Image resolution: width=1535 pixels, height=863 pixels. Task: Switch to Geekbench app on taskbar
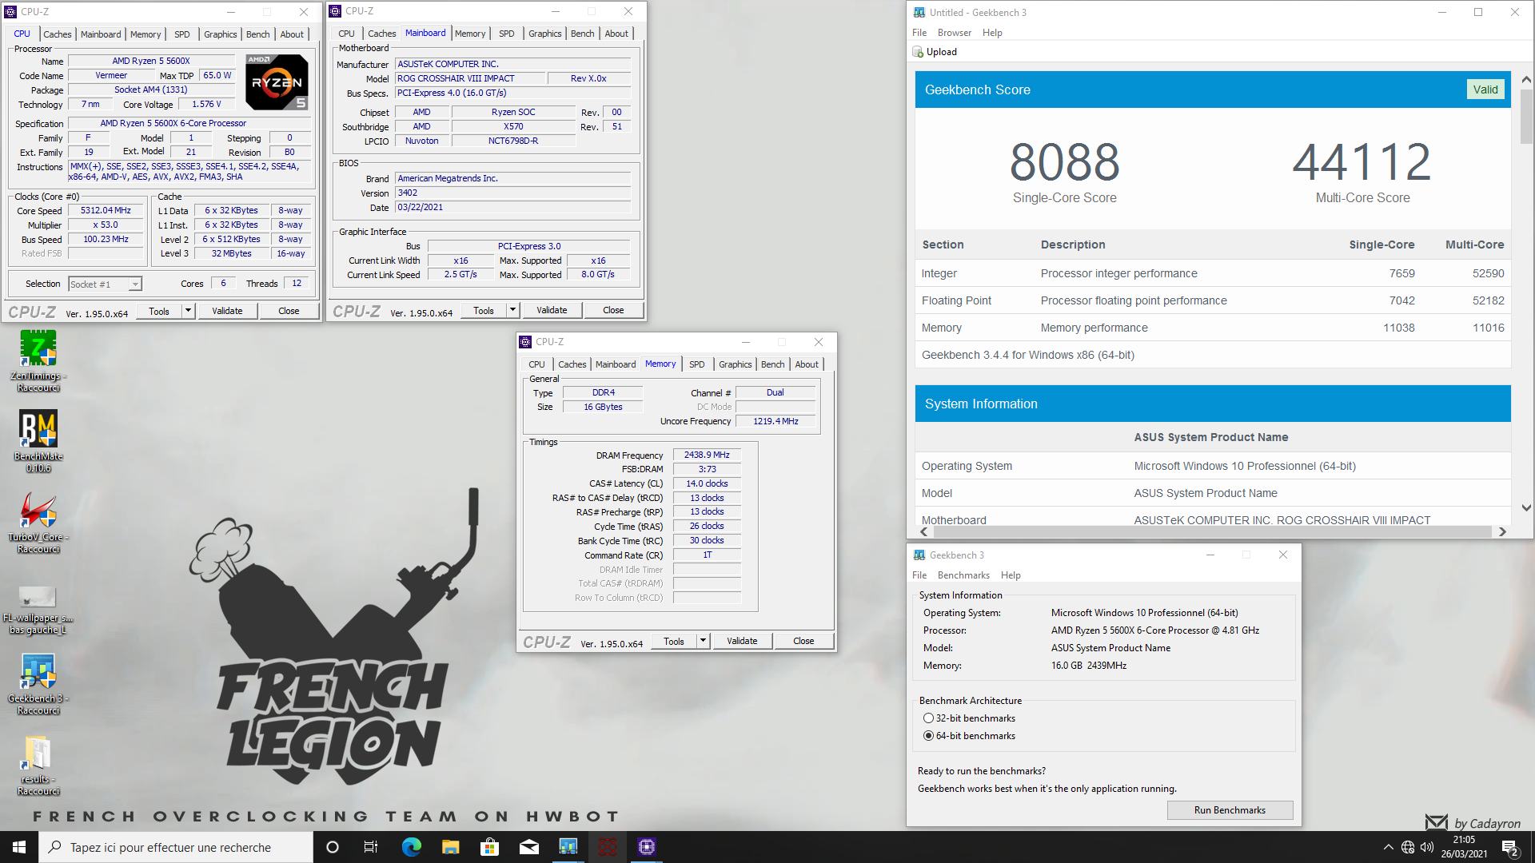[568, 847]
